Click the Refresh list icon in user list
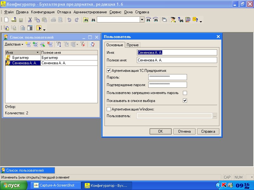254x190 pixels. point(92,44)
